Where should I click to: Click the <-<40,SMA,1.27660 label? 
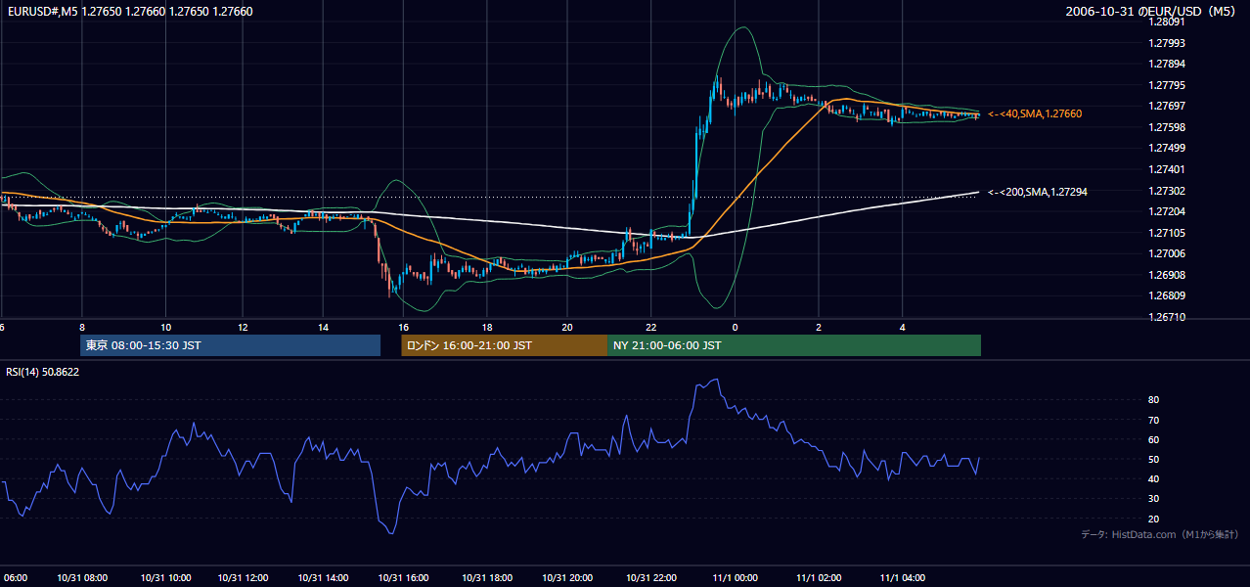pyautogui.click(x=1035, y=114)
